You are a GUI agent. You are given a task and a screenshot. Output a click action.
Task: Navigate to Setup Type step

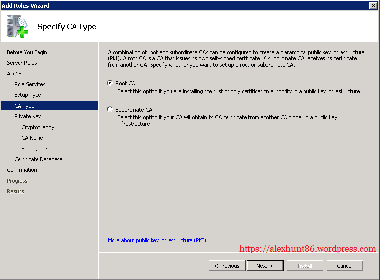click(x=28, y=95)
